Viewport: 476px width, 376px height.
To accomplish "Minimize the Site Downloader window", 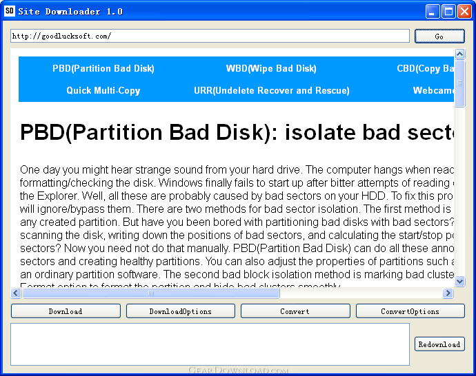I will point(433,12).
